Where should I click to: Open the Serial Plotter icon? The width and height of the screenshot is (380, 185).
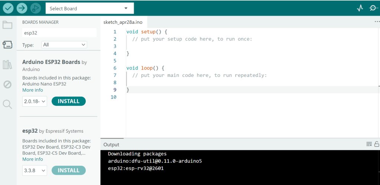click(x=360, y=8)
